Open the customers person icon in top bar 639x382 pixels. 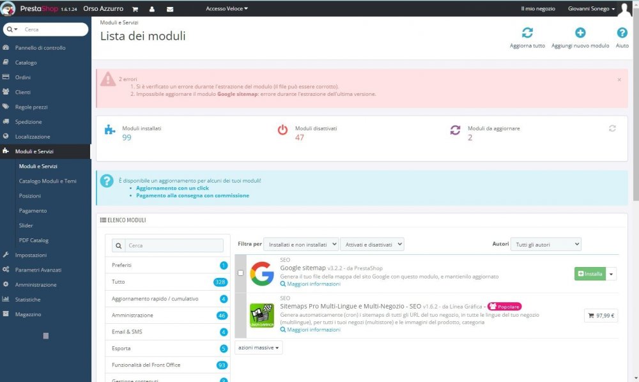tap(152, 9)
